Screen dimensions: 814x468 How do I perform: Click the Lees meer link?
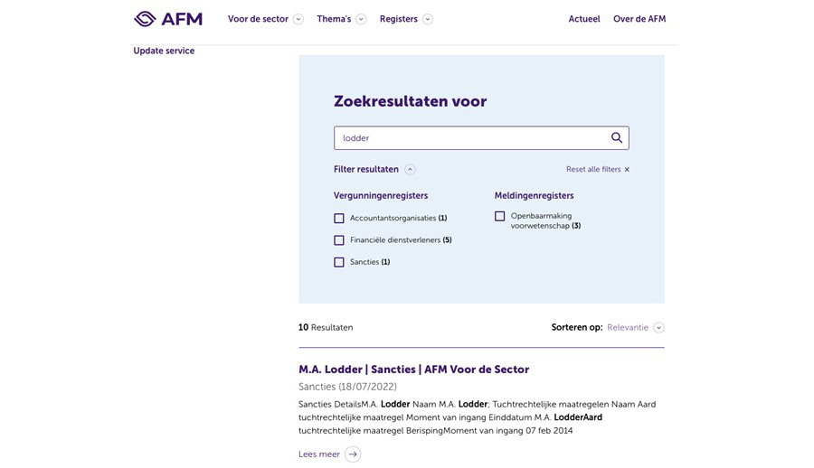(x=319, y=454)
